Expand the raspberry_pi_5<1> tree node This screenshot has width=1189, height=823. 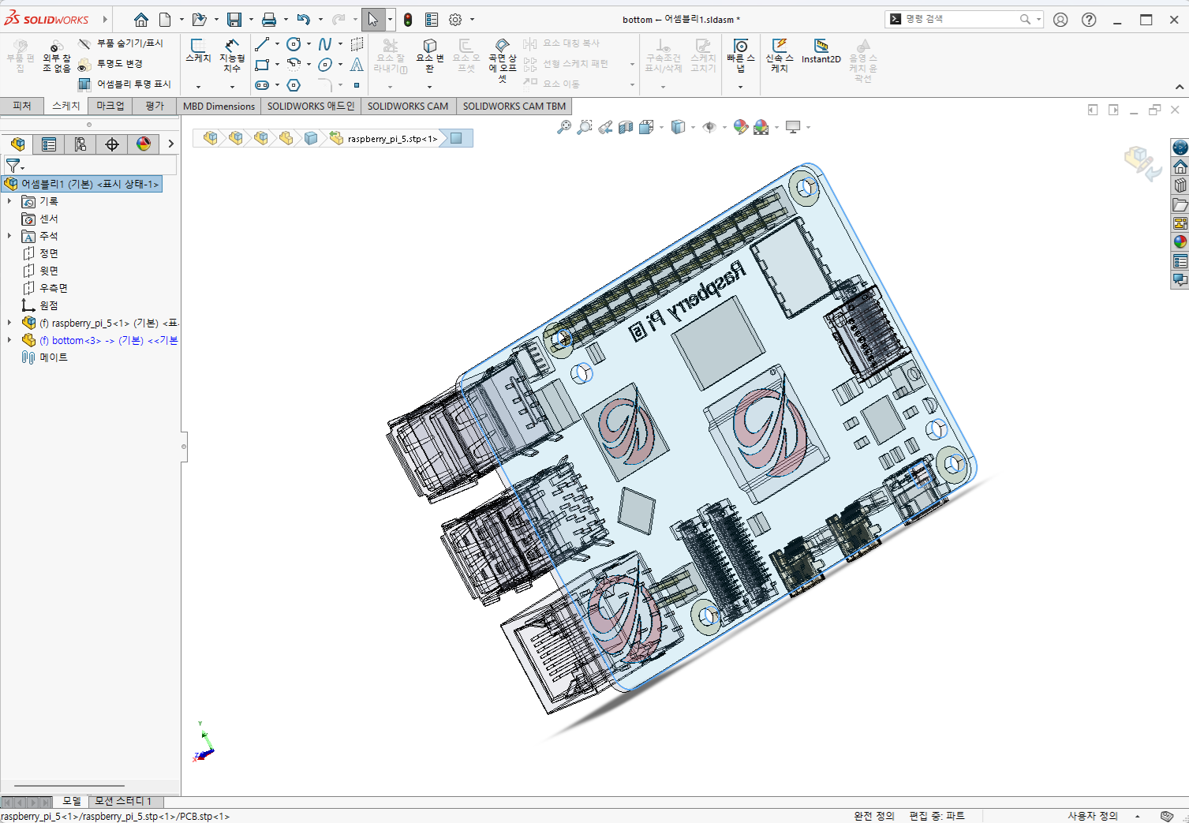click(9, 323)
